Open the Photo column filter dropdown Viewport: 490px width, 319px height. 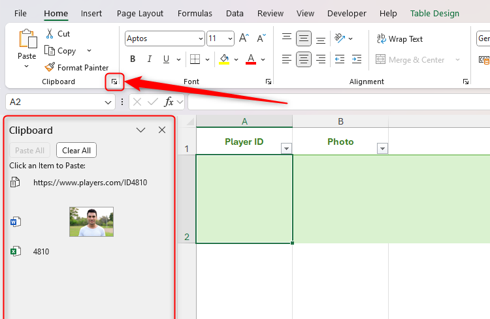tap(382, 149)
